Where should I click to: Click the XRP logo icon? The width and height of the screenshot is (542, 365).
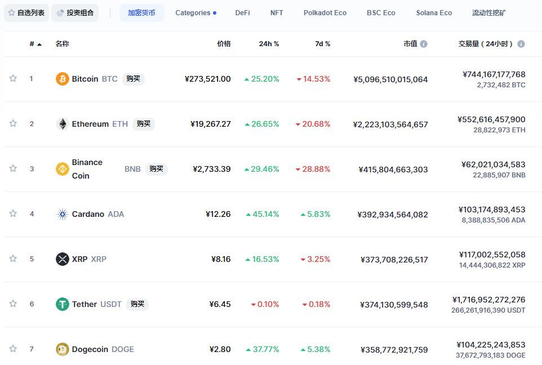[62, 259]
